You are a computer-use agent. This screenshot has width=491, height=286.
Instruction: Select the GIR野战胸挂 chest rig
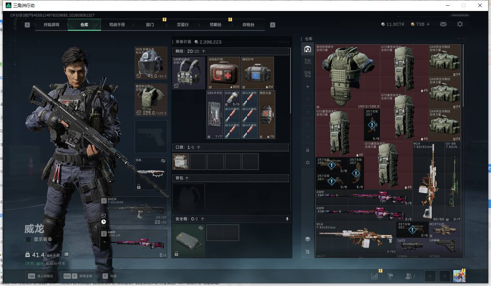(x=189, y=73)
